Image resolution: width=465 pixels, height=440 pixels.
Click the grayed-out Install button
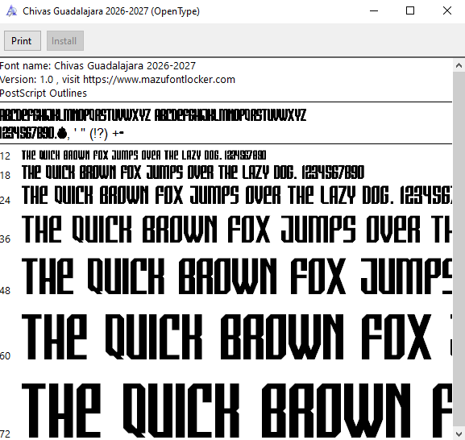click(x=65, y=40)
